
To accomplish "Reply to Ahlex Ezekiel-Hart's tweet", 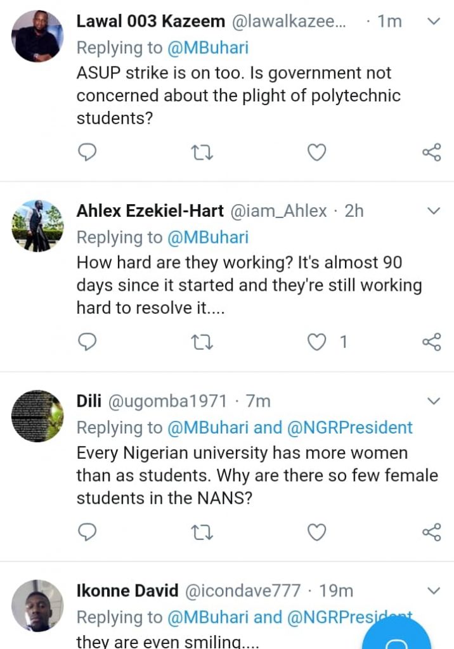I will pos(87,342).
